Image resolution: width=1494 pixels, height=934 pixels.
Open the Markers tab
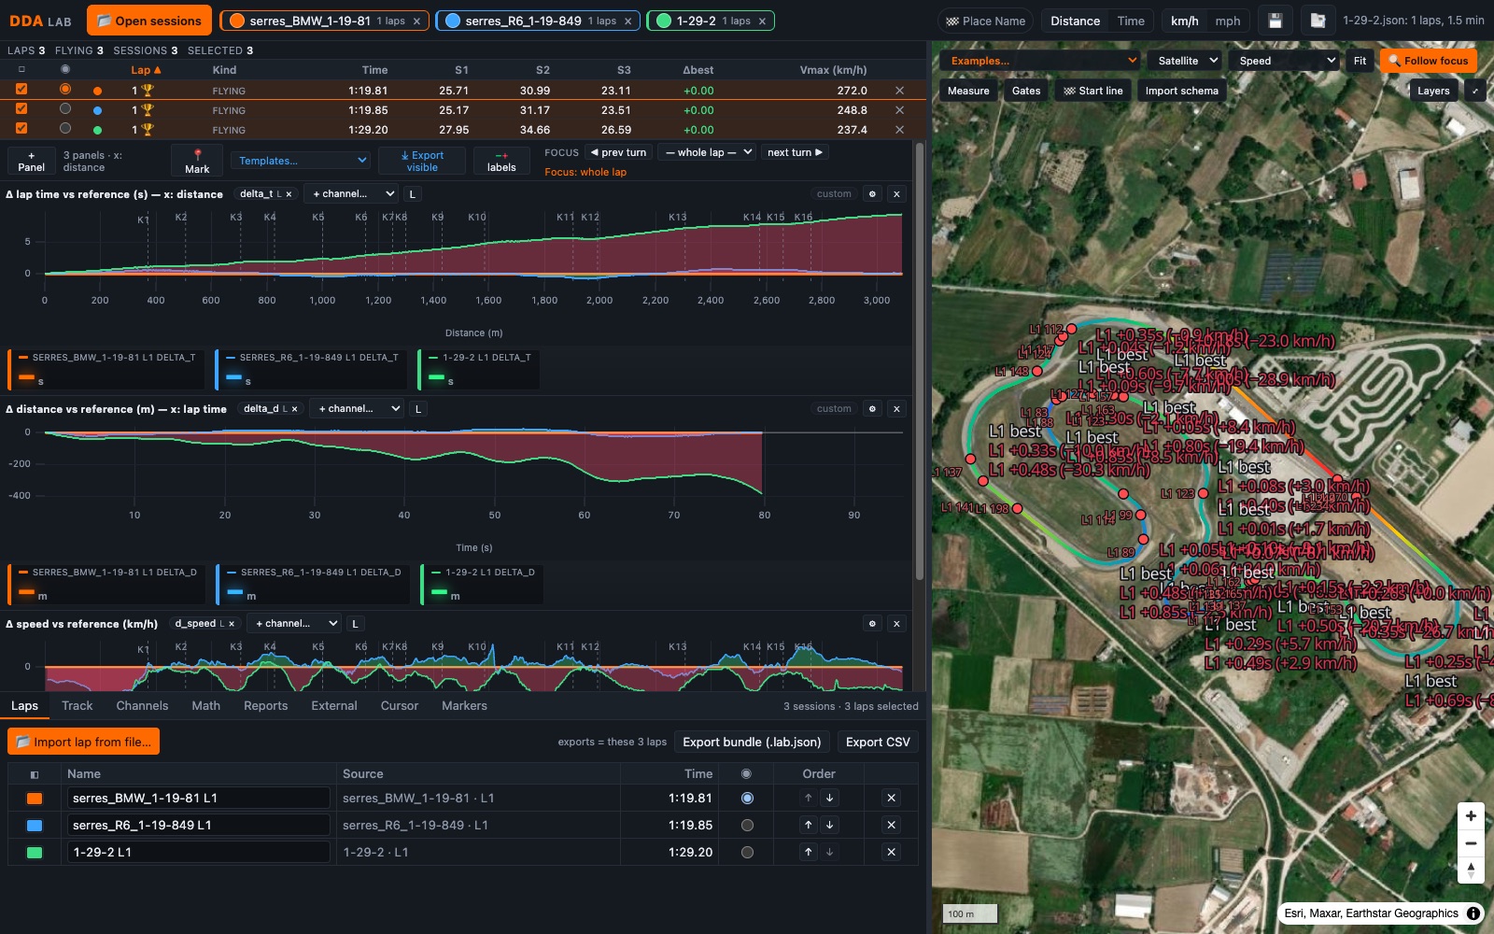point(464,706)
